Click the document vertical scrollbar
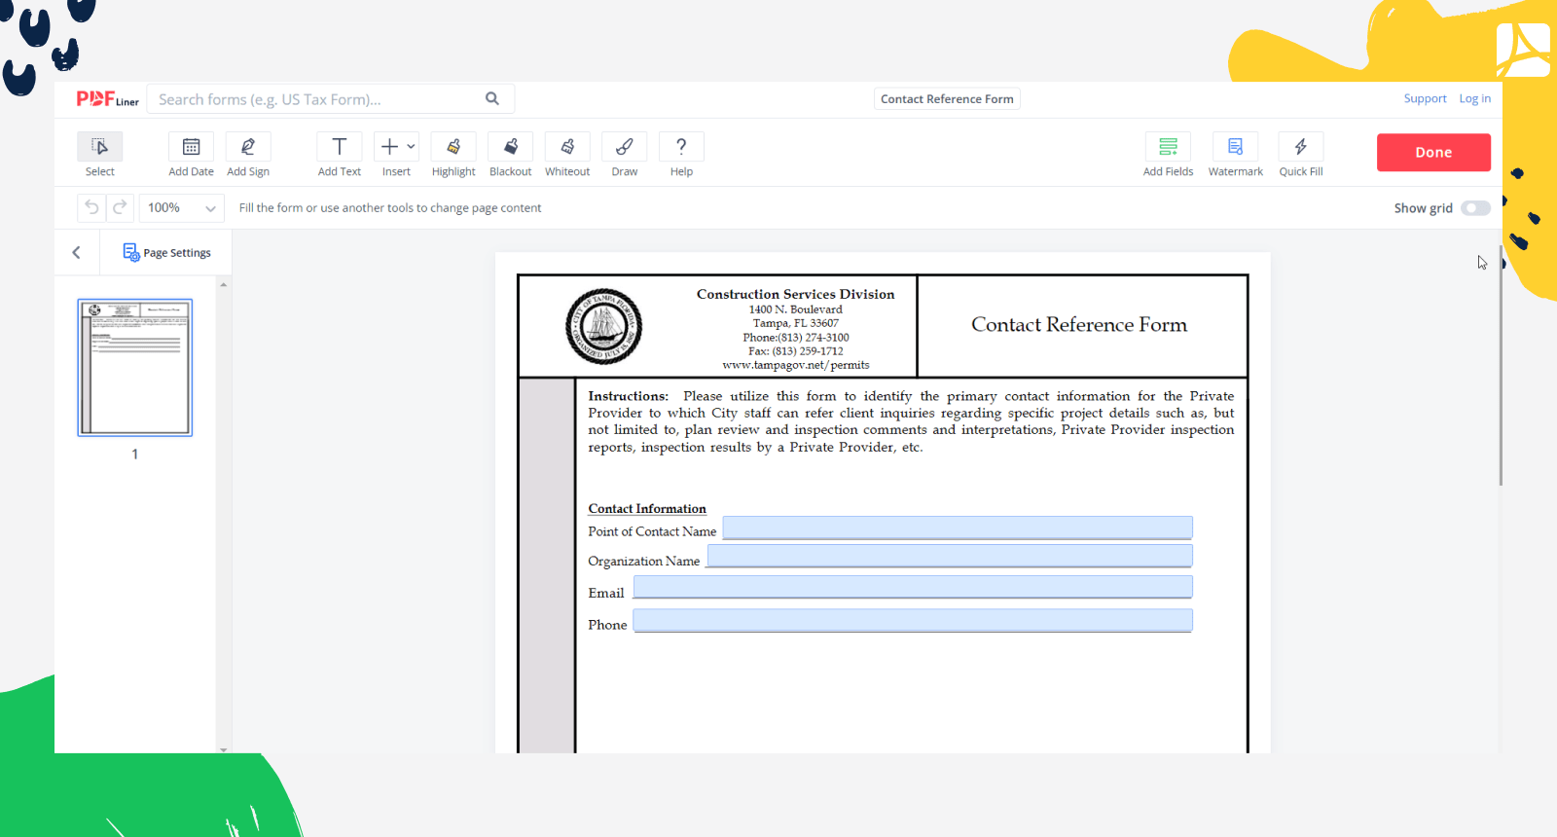 pyautogui.click(x=1501, y=365)
